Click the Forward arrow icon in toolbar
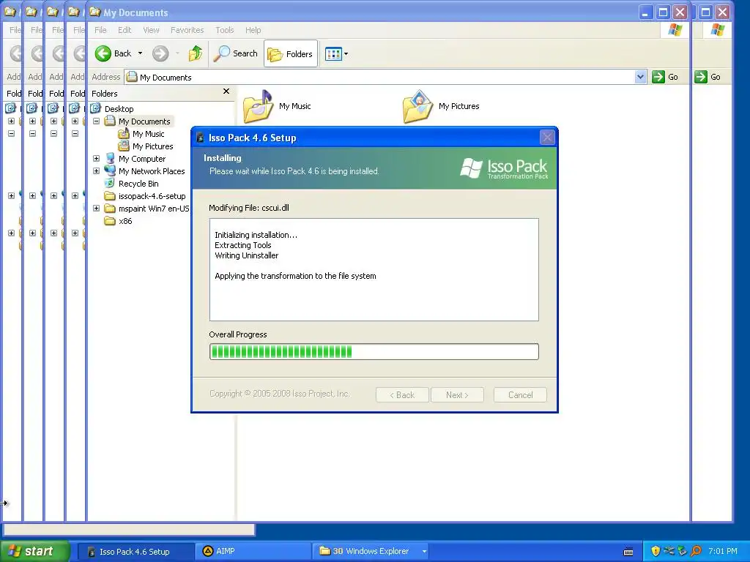Screen dimensions: 750x562 (160, 53)
